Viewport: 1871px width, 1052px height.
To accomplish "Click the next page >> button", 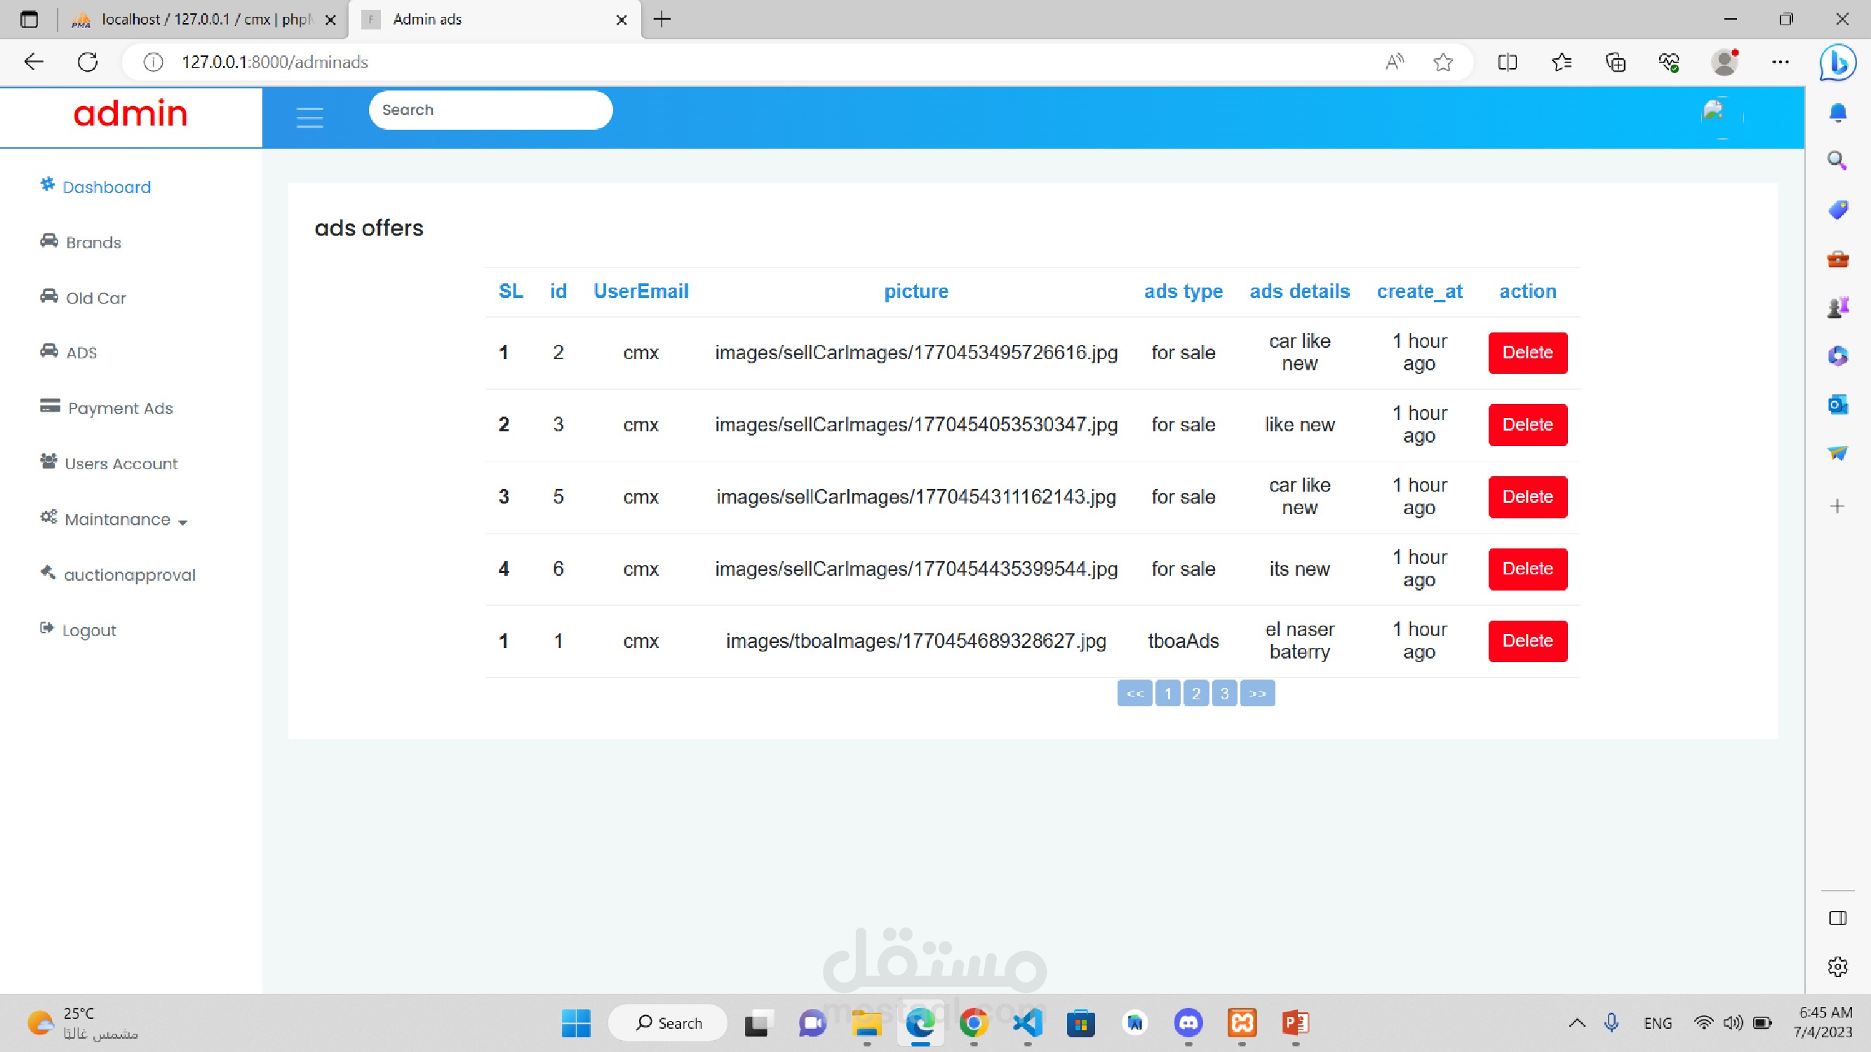I will [1257, 694].
